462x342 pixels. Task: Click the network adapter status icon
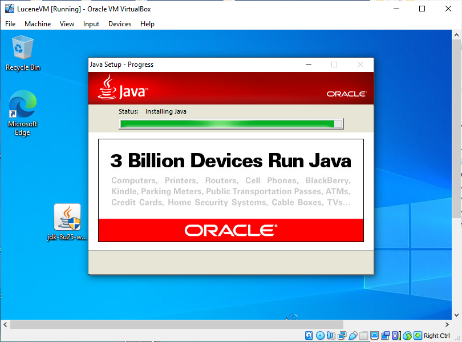coord(342,336)
